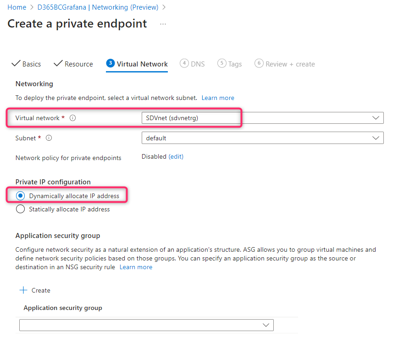Click the Review step number 6 icon
This screenshot has height=343, width=393.
coord(259,63)
